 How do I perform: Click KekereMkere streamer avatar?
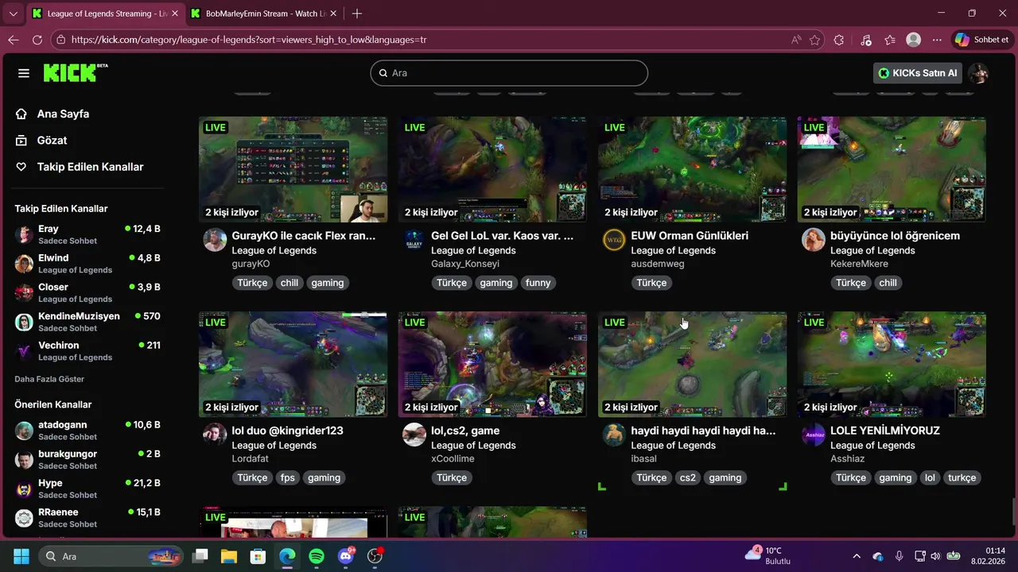pyautogui.click(x=814, y=240)
